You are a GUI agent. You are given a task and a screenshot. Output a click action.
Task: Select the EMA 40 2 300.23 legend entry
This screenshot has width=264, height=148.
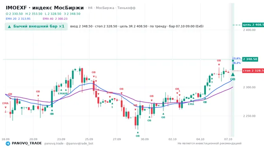pos(55,19)
